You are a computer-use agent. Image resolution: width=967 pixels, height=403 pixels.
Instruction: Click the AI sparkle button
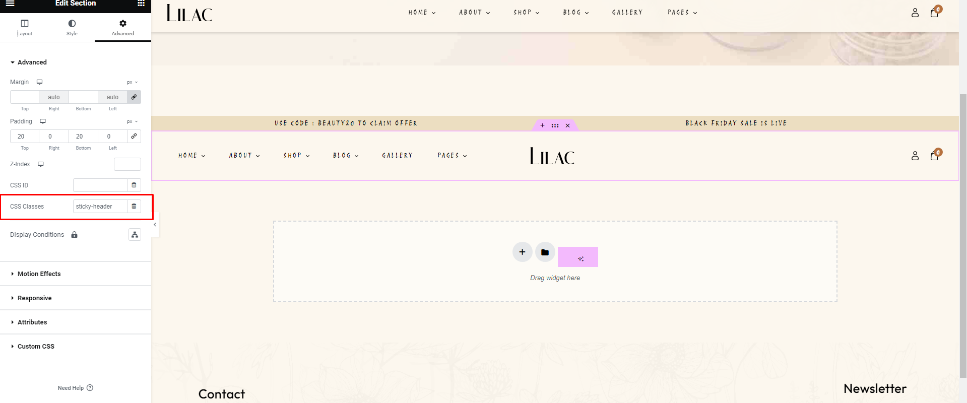578,257
